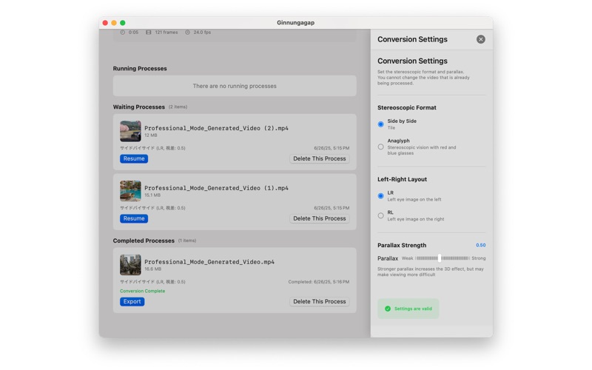Choose the LR left-right layout
The width and height of the screenshot is (592, 370).
[x=380, y=196]
